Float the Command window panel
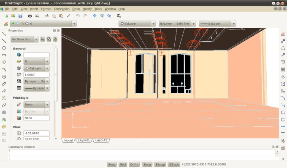This screenshot has height=168, width=287. [273, 147]
